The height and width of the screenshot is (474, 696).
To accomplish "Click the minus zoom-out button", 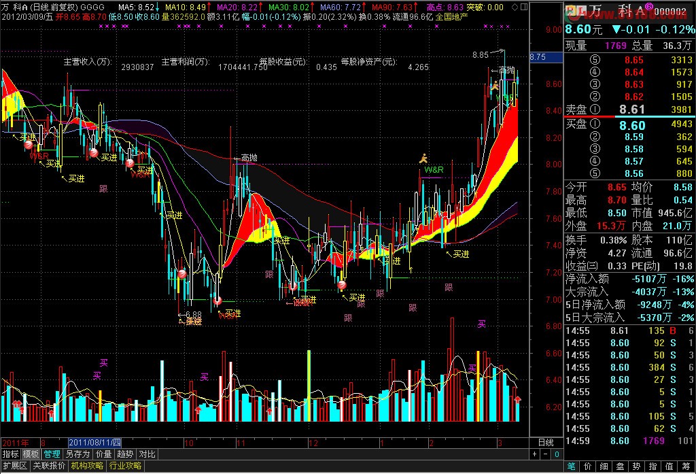I will (x=546, y=454).
